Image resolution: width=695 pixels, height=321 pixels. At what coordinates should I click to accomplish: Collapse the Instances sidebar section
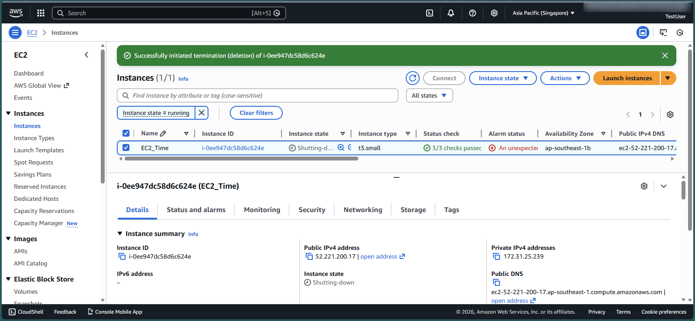click(x=8, y=113)
